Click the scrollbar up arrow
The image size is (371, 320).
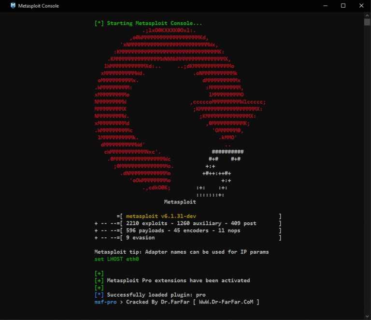tap(367, 15)
